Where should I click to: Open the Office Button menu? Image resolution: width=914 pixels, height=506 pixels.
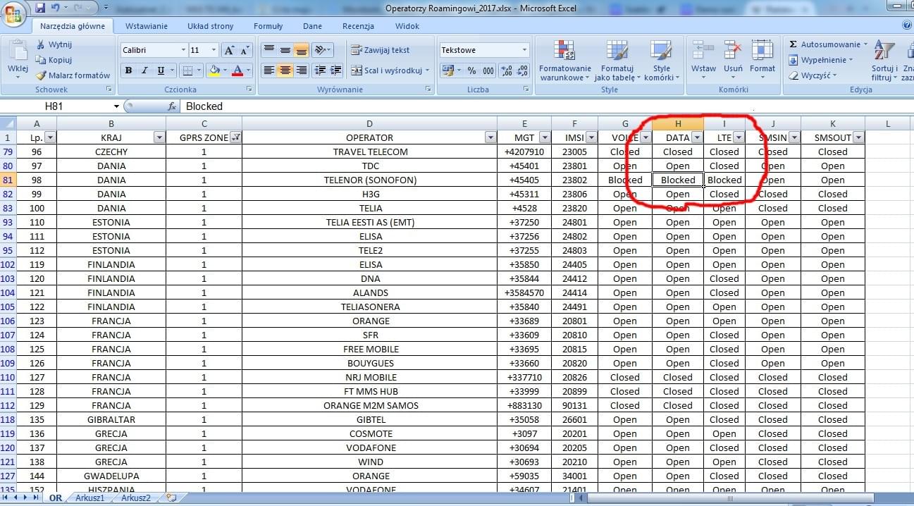(13, 13)
